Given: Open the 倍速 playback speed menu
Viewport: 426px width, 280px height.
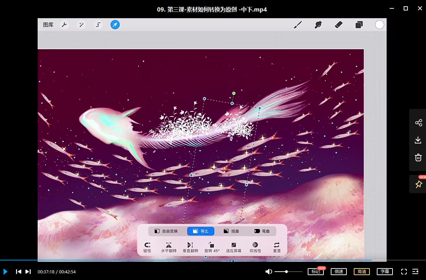Looking at the screenshot, I should point(339,272).
